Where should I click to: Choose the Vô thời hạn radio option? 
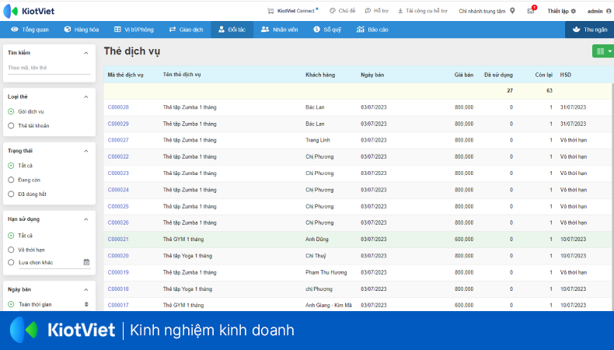point(11,250)
